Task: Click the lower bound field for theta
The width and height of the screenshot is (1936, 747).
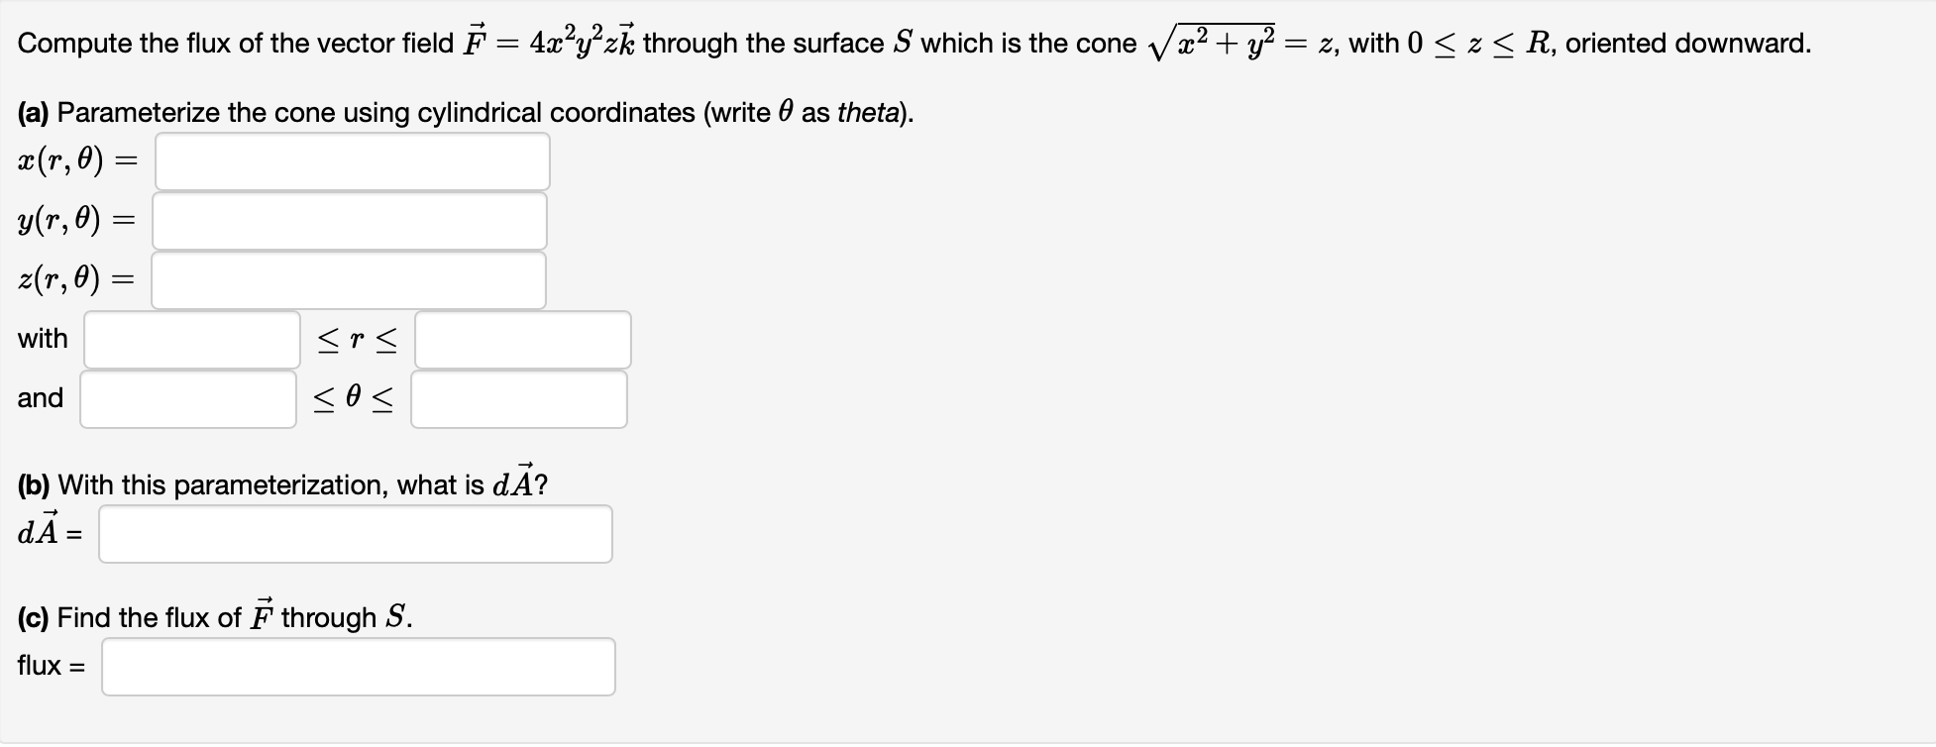Action: click(x=189, y=398)
